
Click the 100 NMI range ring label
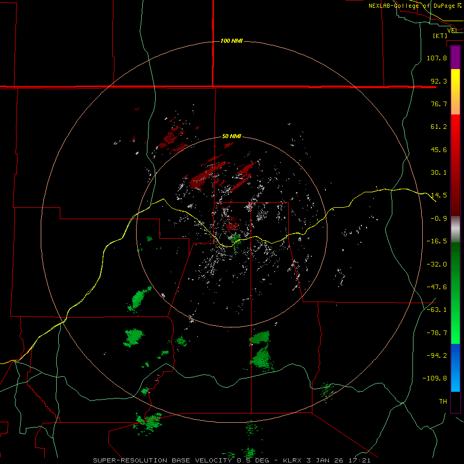coord(231,41)
